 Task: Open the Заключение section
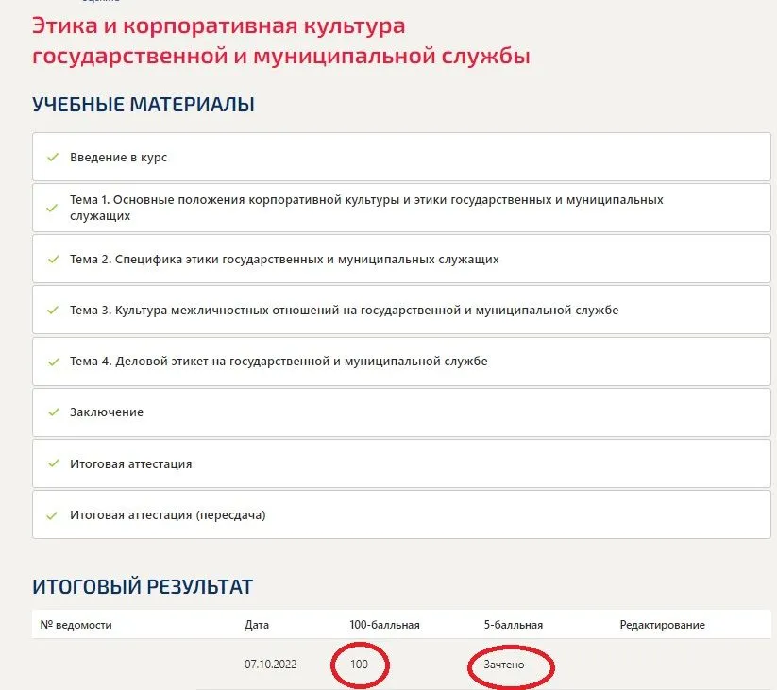tap(107, 412)
